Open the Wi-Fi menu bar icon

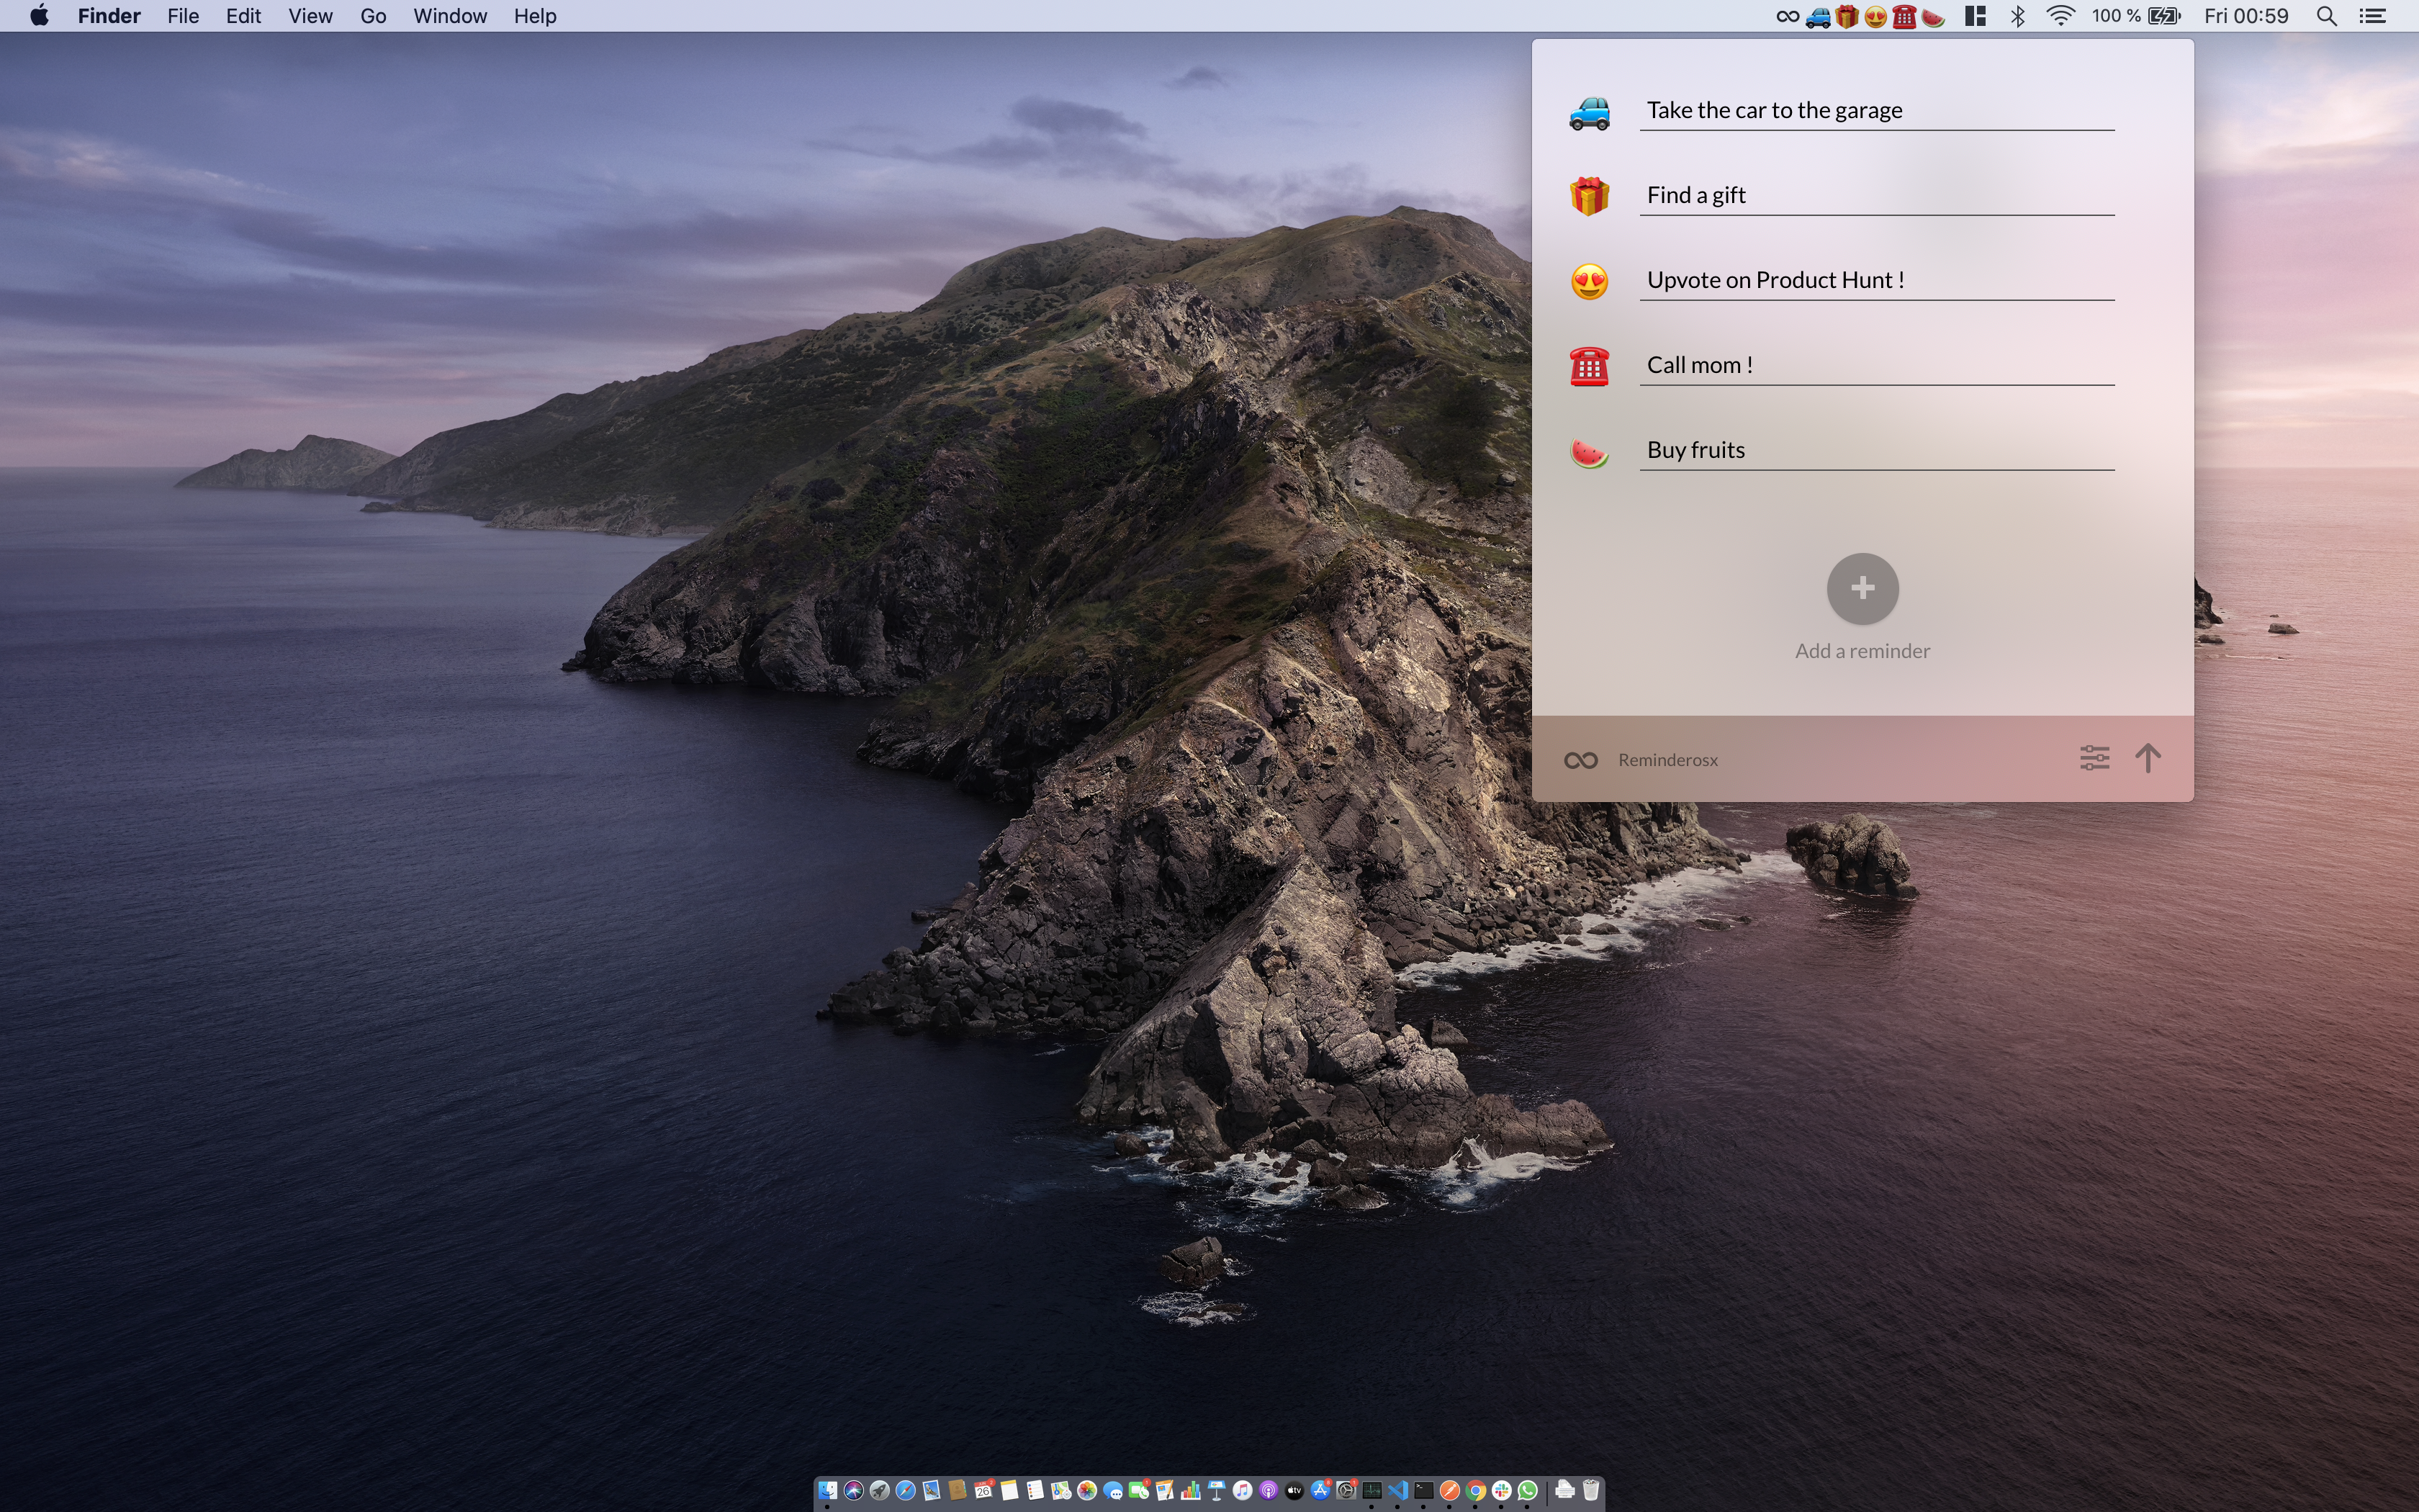[x=2060, y=16]
